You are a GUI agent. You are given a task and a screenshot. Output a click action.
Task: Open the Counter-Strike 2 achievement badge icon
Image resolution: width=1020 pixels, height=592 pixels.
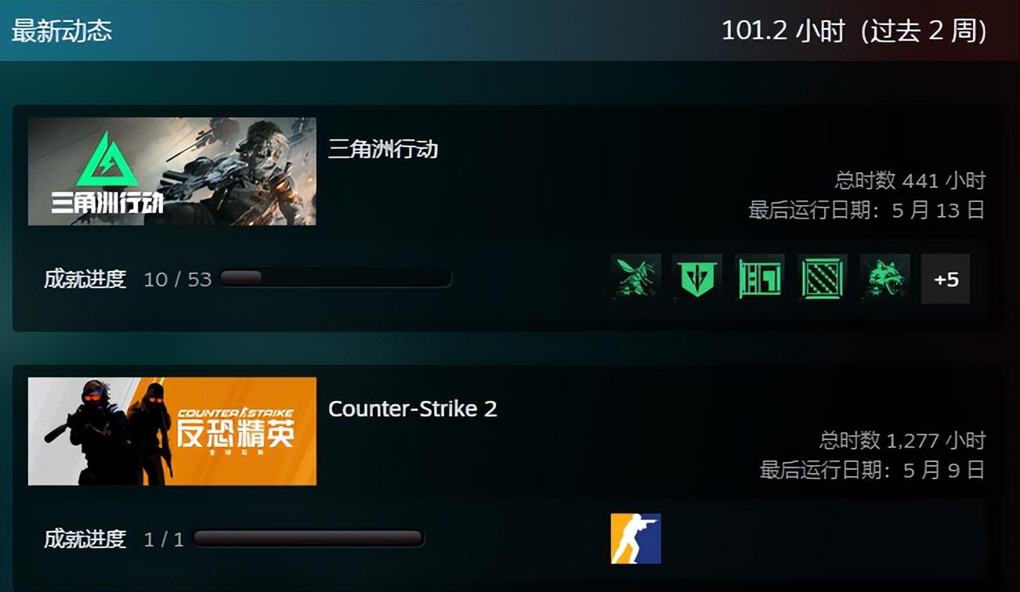(635, 539)
